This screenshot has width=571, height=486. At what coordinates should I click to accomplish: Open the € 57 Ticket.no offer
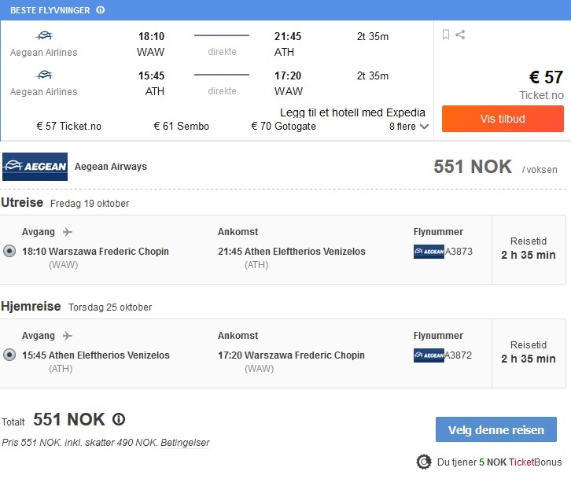69,127
